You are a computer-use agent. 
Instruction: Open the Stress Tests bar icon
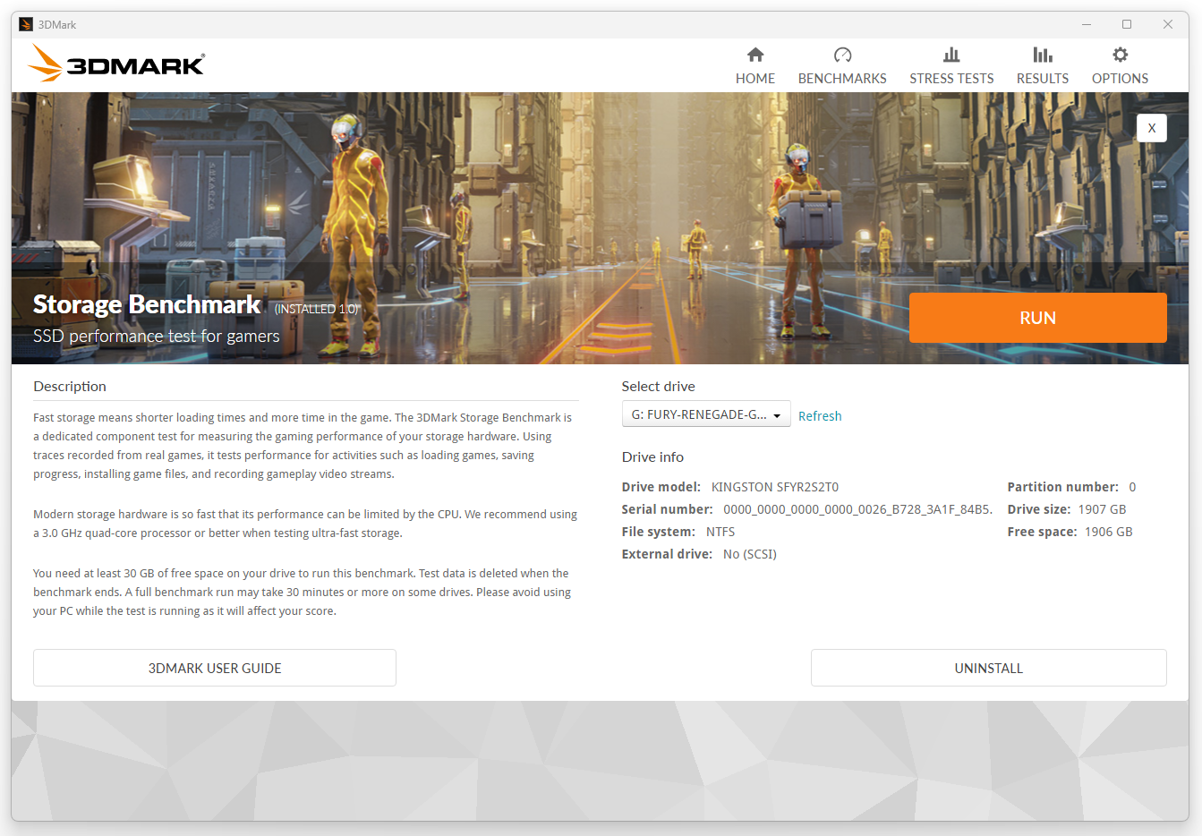951,55
